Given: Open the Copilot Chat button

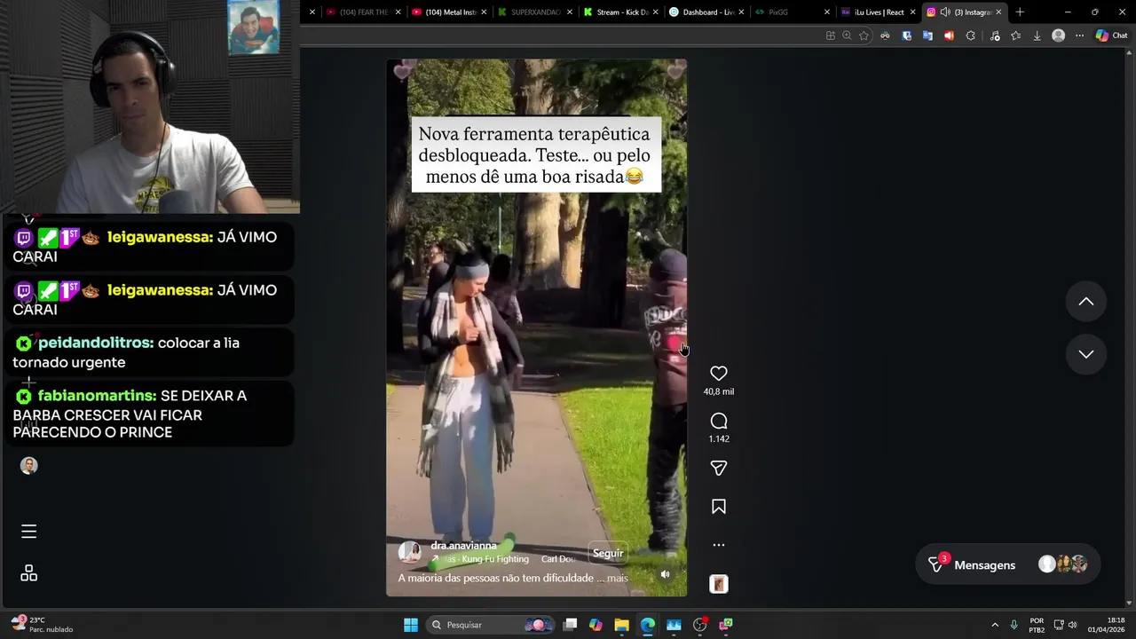Looking at the screenshot, I should [x=1111, y=35].
